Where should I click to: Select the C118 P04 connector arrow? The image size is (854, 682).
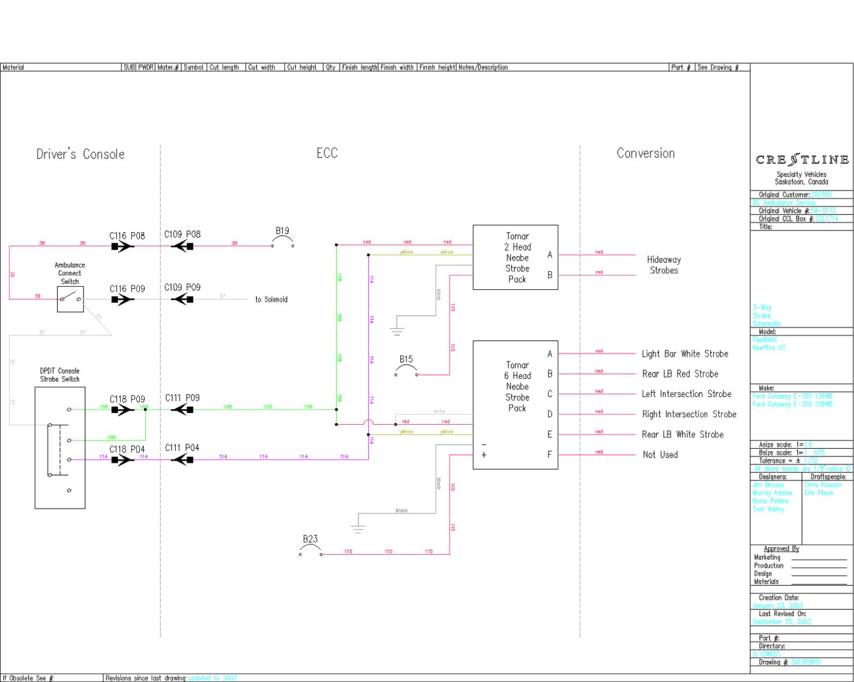[x=123, y=460]
